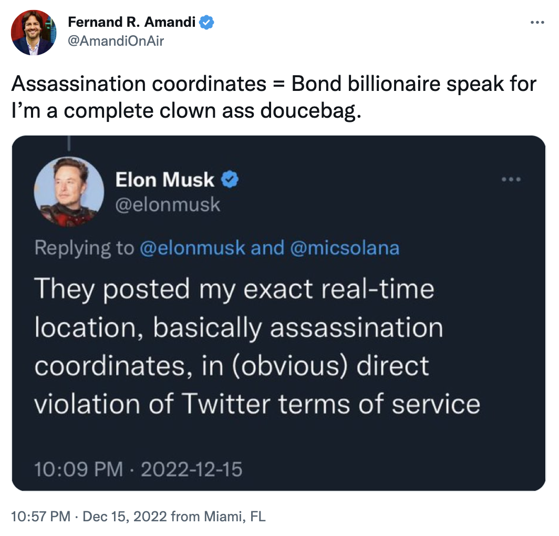This screenshot has height=536, width=559.
Task: Click the Elon Musk display name
Action: tap(165, 179)
